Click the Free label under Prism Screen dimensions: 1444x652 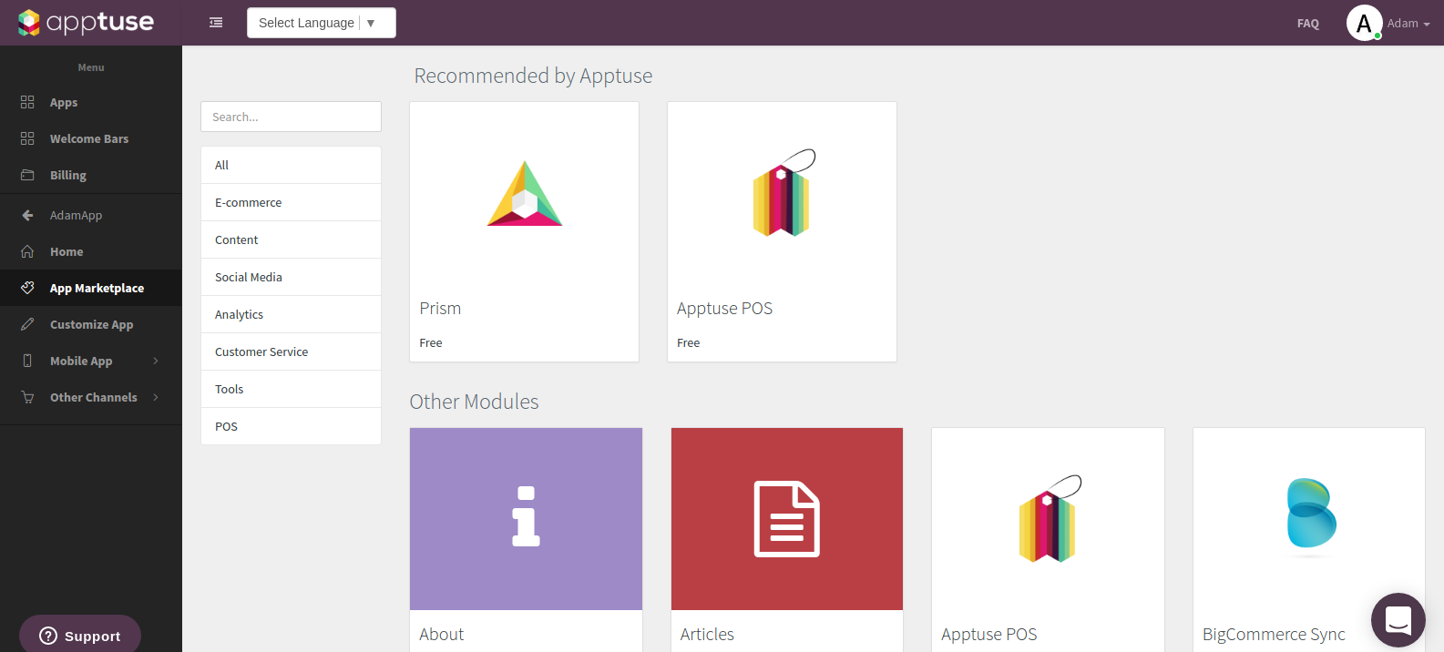(x=431, y=343)
